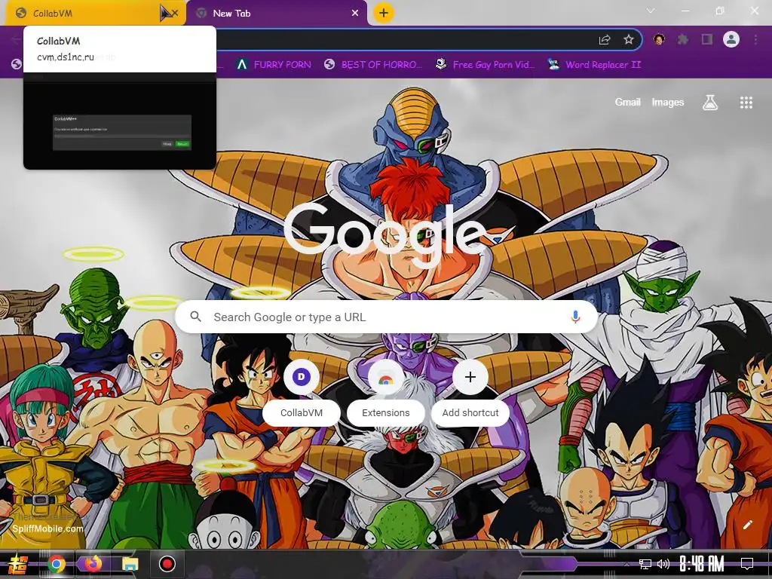Open the Search Labs flask icon
772x579 pixels.
(x=709, y=102)
